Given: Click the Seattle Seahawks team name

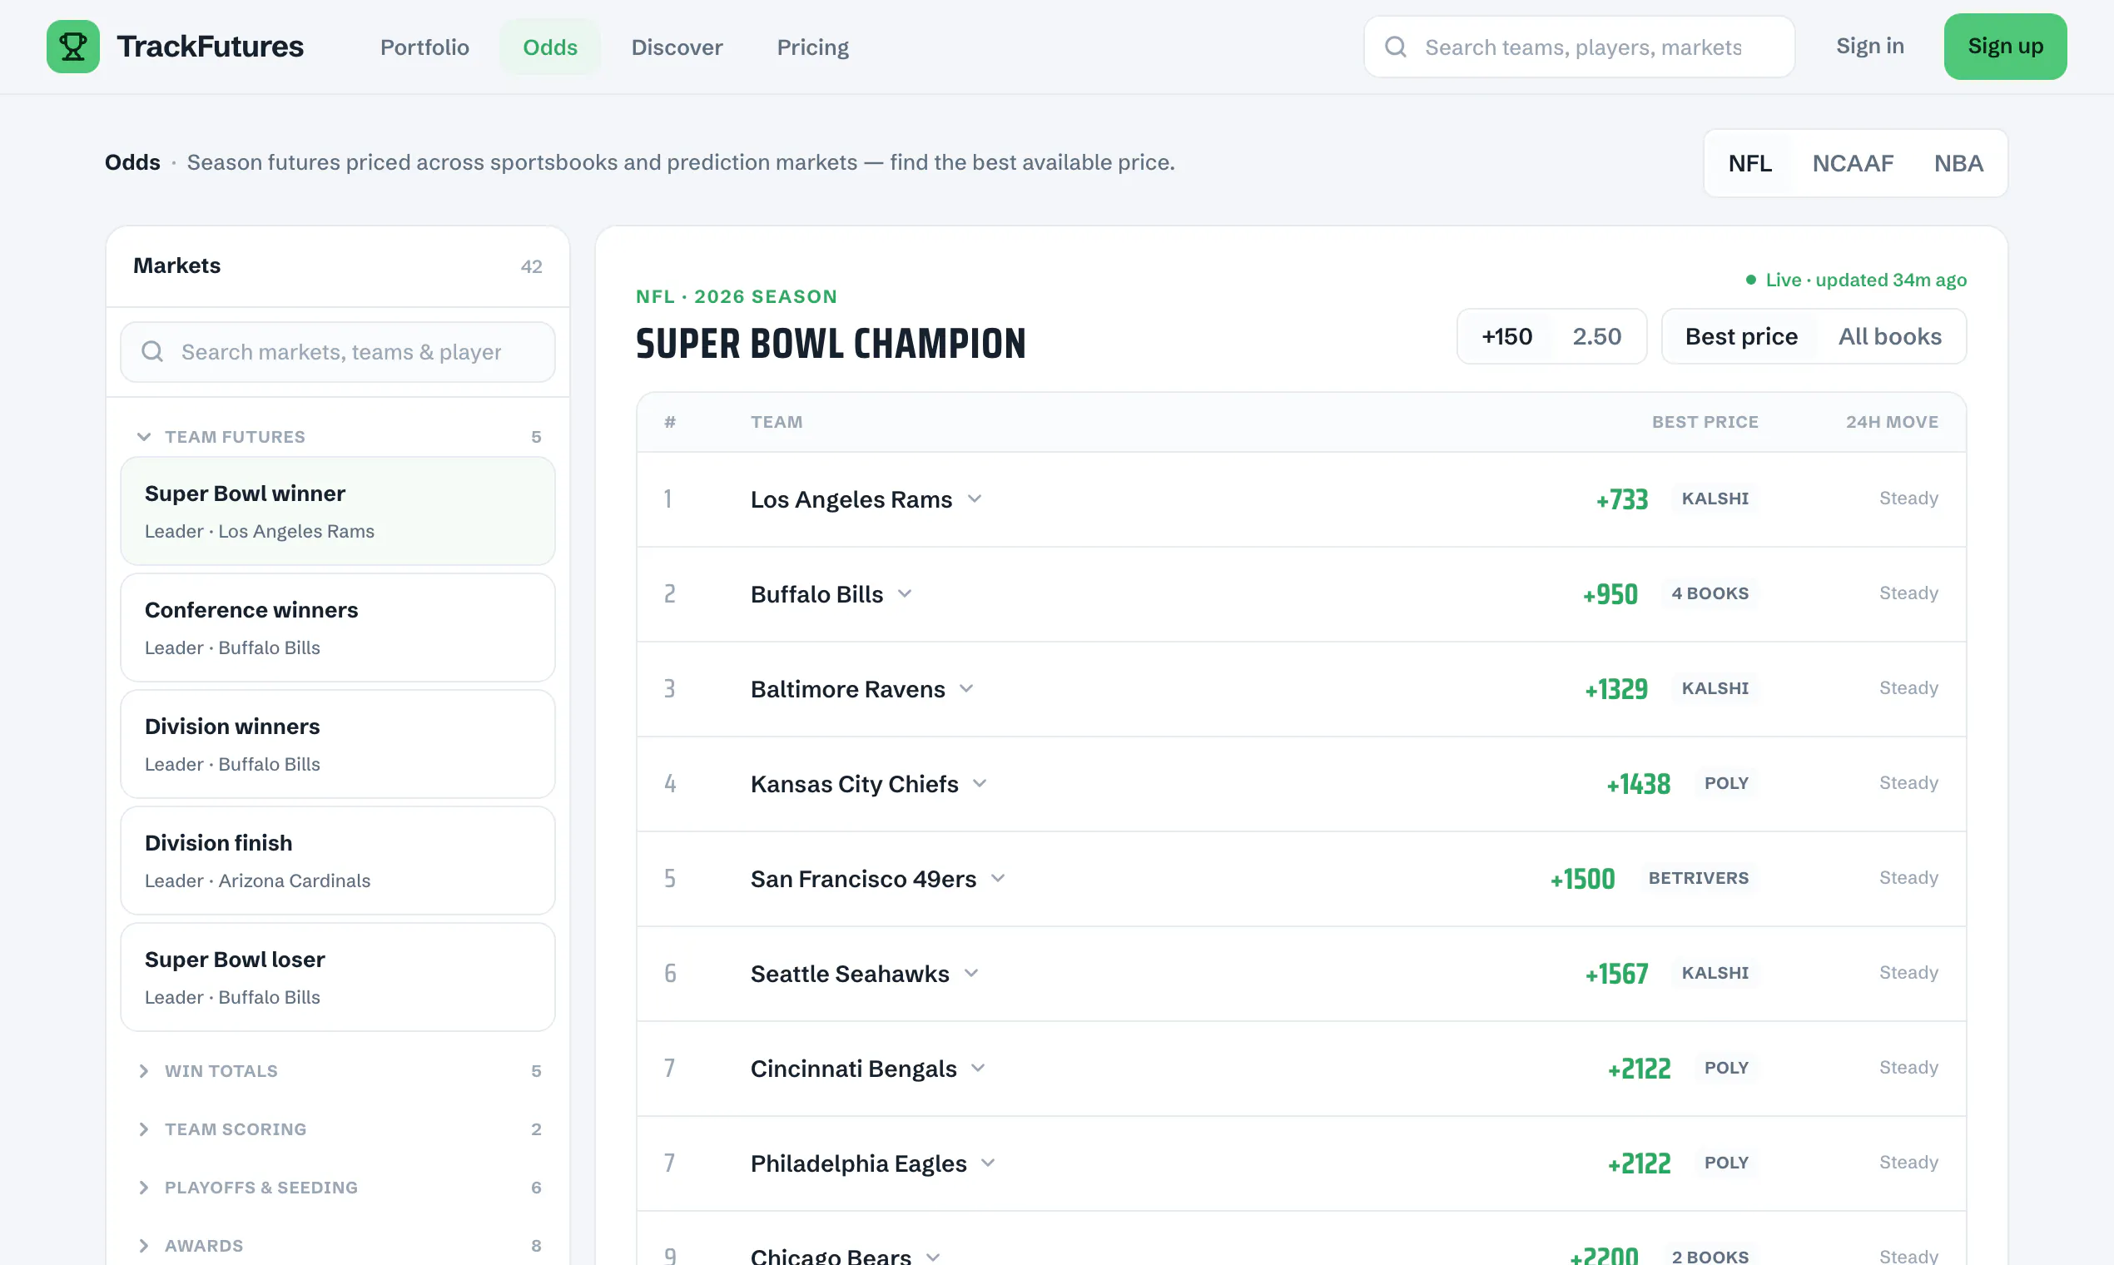Looking at the screenshot, I should click(x=850, y=974).
